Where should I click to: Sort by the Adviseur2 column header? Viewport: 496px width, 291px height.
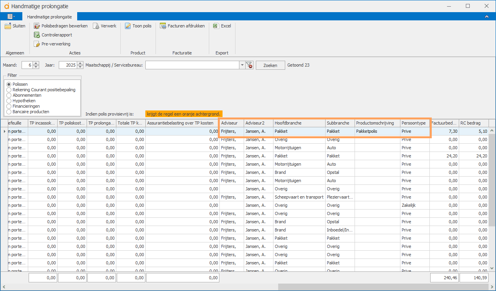click(259, 123)
